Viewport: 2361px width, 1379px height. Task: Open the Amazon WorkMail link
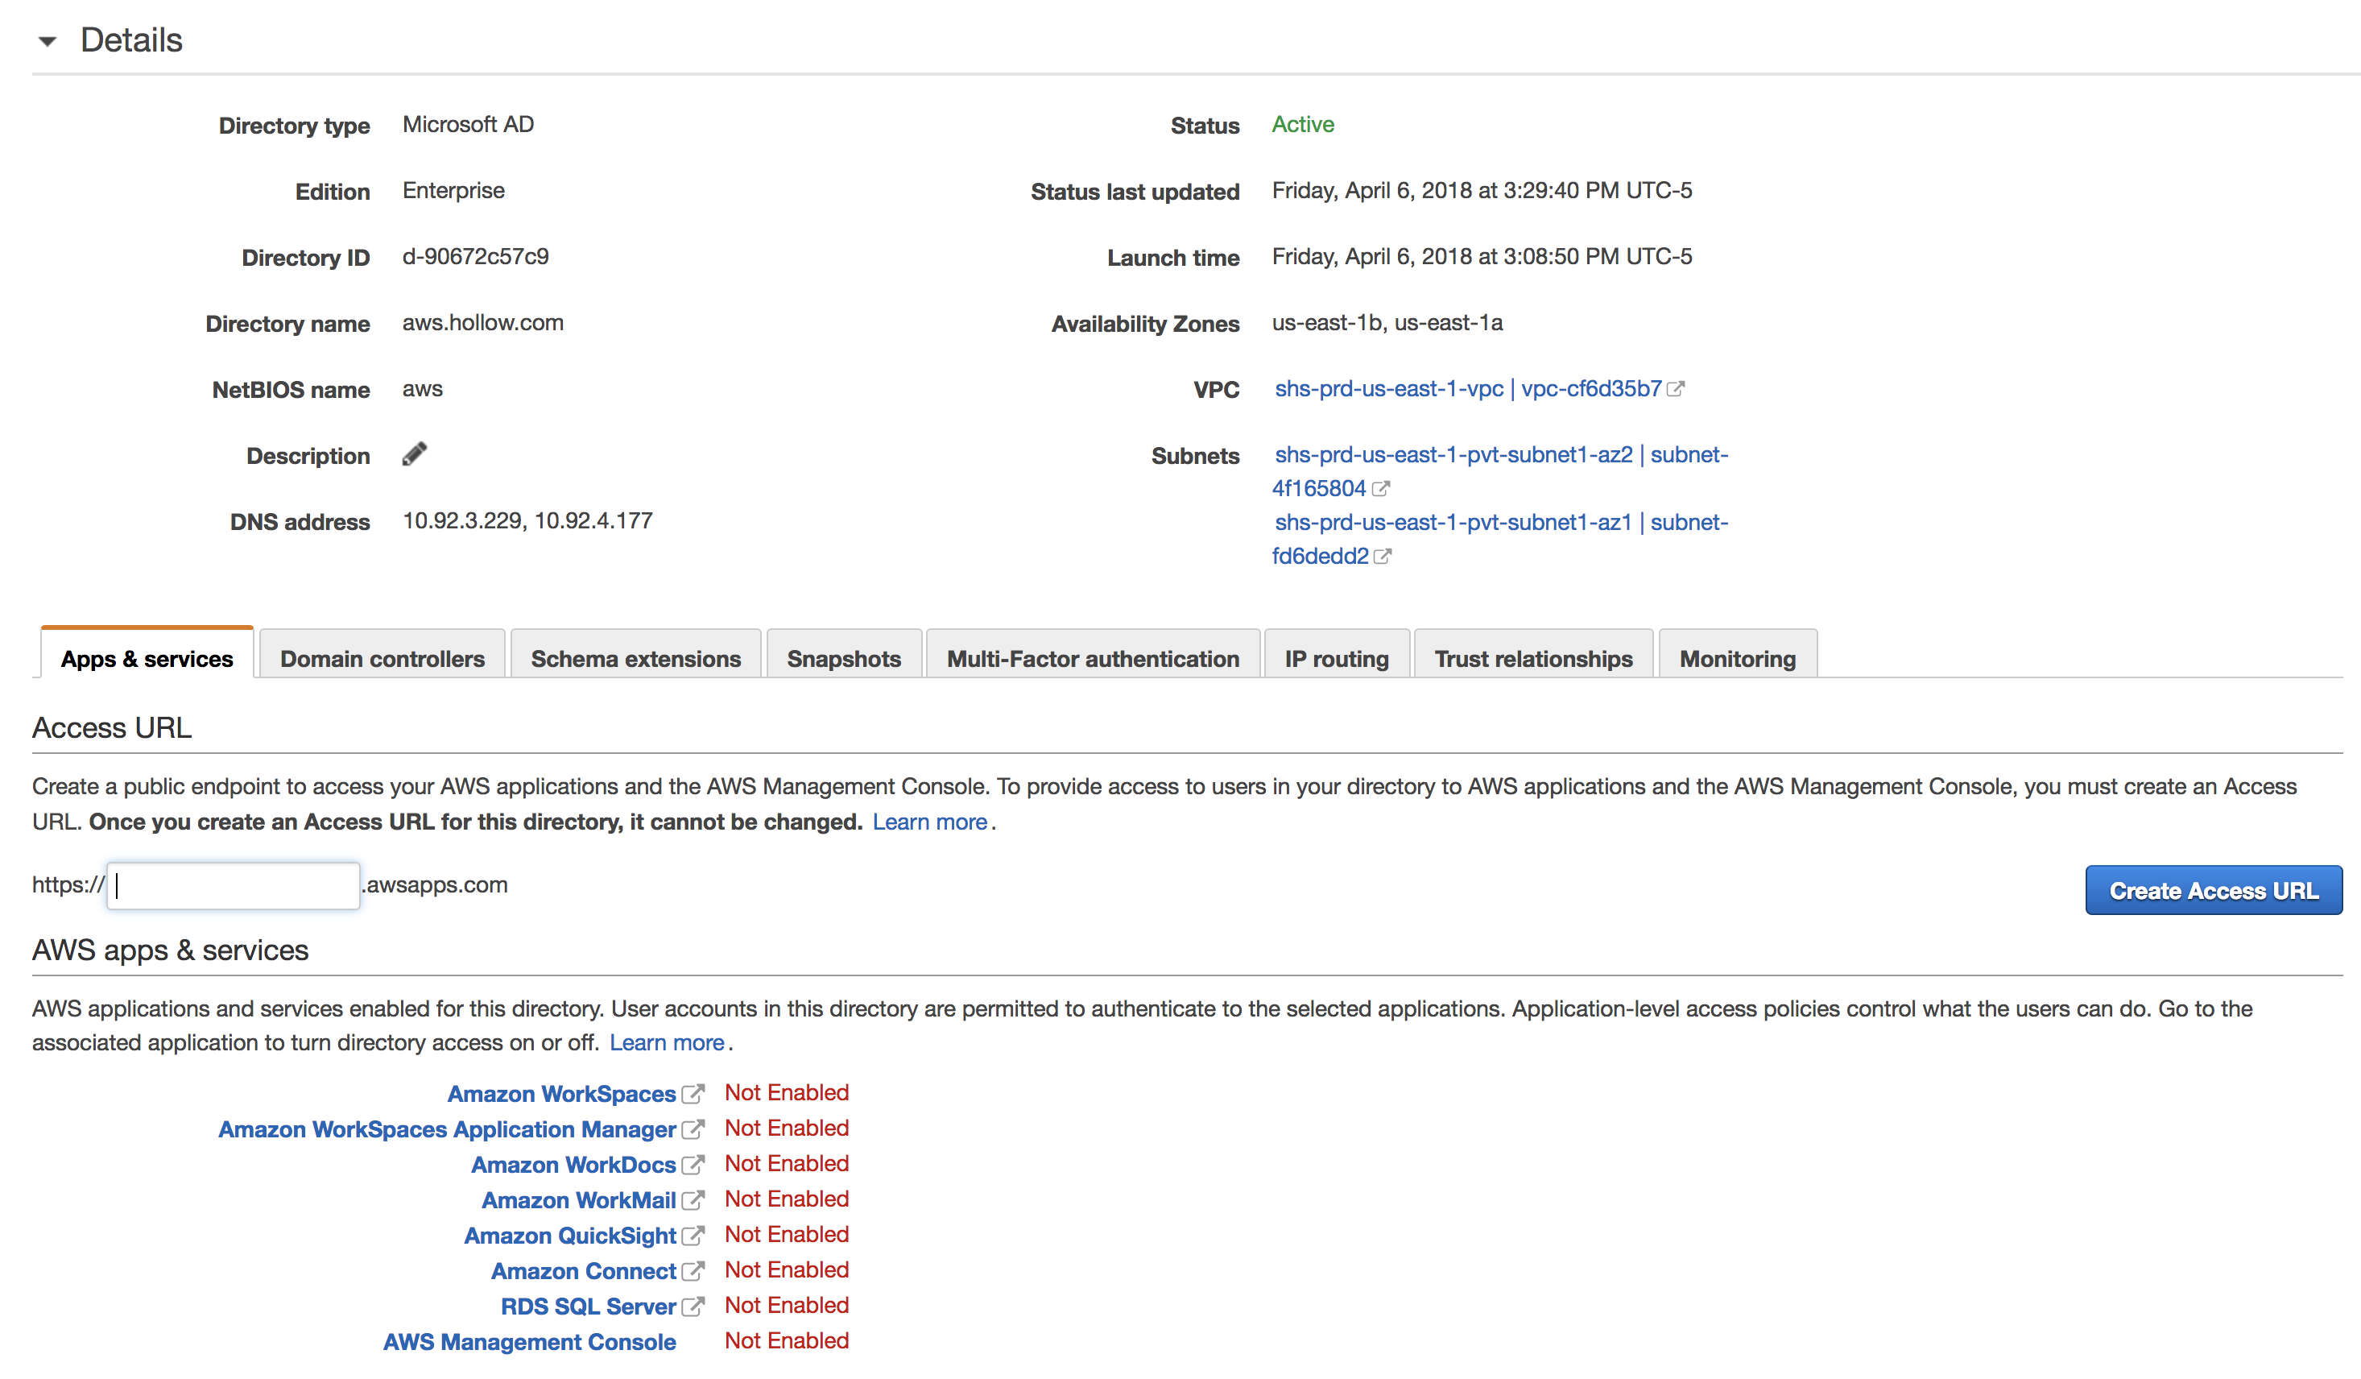(578, 1200)
